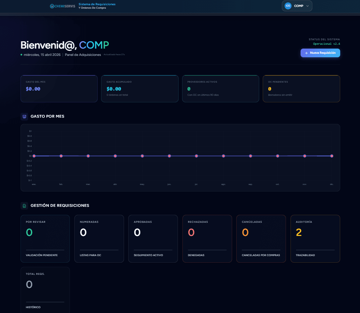
Task: Open the Total Reqs. histórico card
Action: click(x=45, y=290)
